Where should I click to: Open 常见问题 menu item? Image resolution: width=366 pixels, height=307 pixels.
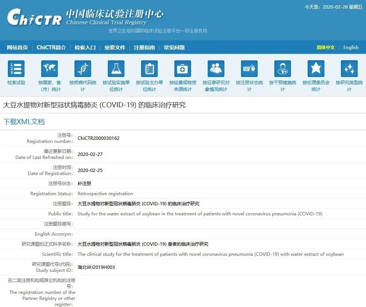[174, 47]
